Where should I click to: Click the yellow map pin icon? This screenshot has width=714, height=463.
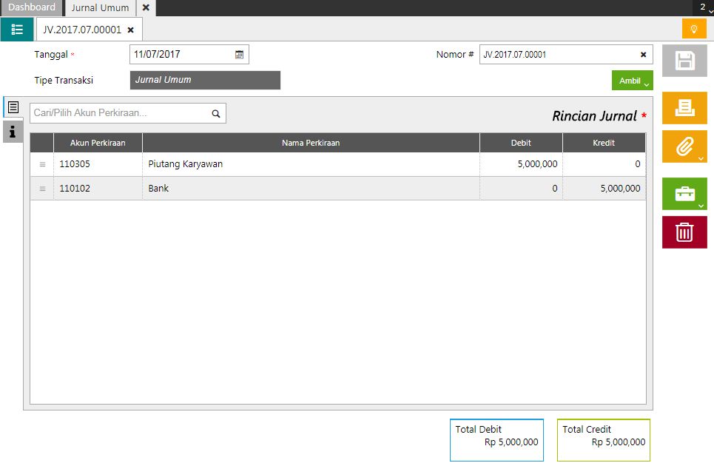(694, 29)
